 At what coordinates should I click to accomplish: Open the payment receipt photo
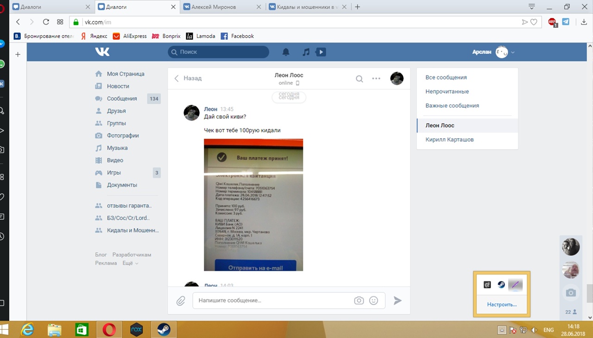[253, 204]
